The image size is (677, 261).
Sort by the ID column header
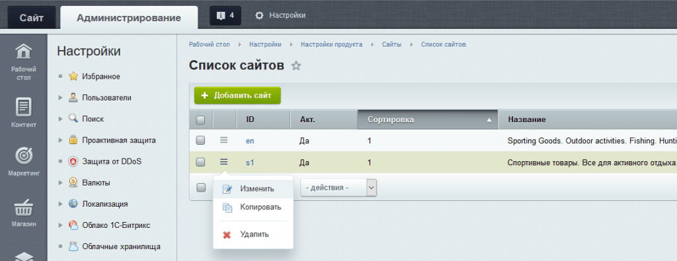pyautogui.click(x=263, y=120)
